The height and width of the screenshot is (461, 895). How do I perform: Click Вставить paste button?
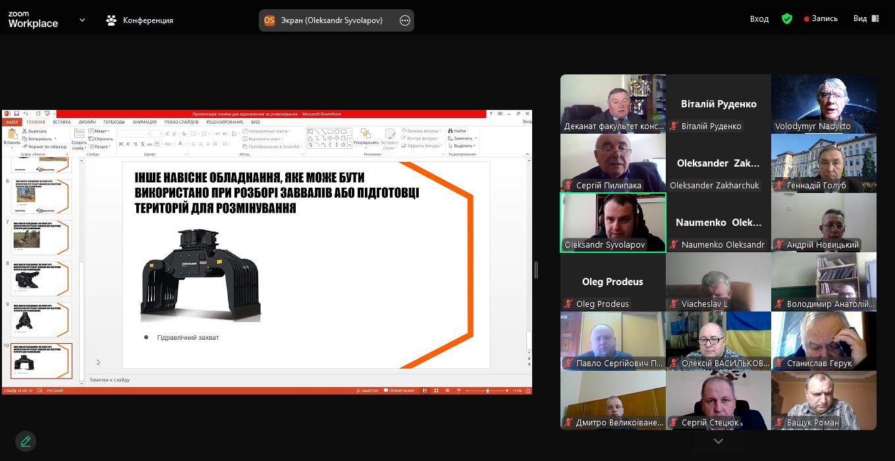coord(12,138)
